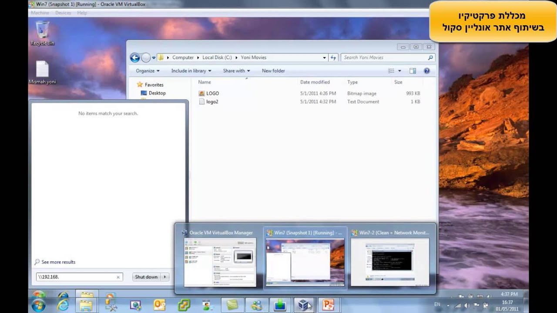Expand the shut down options arrow
Screen dimensions: 557x313
[x=165, y=277]
